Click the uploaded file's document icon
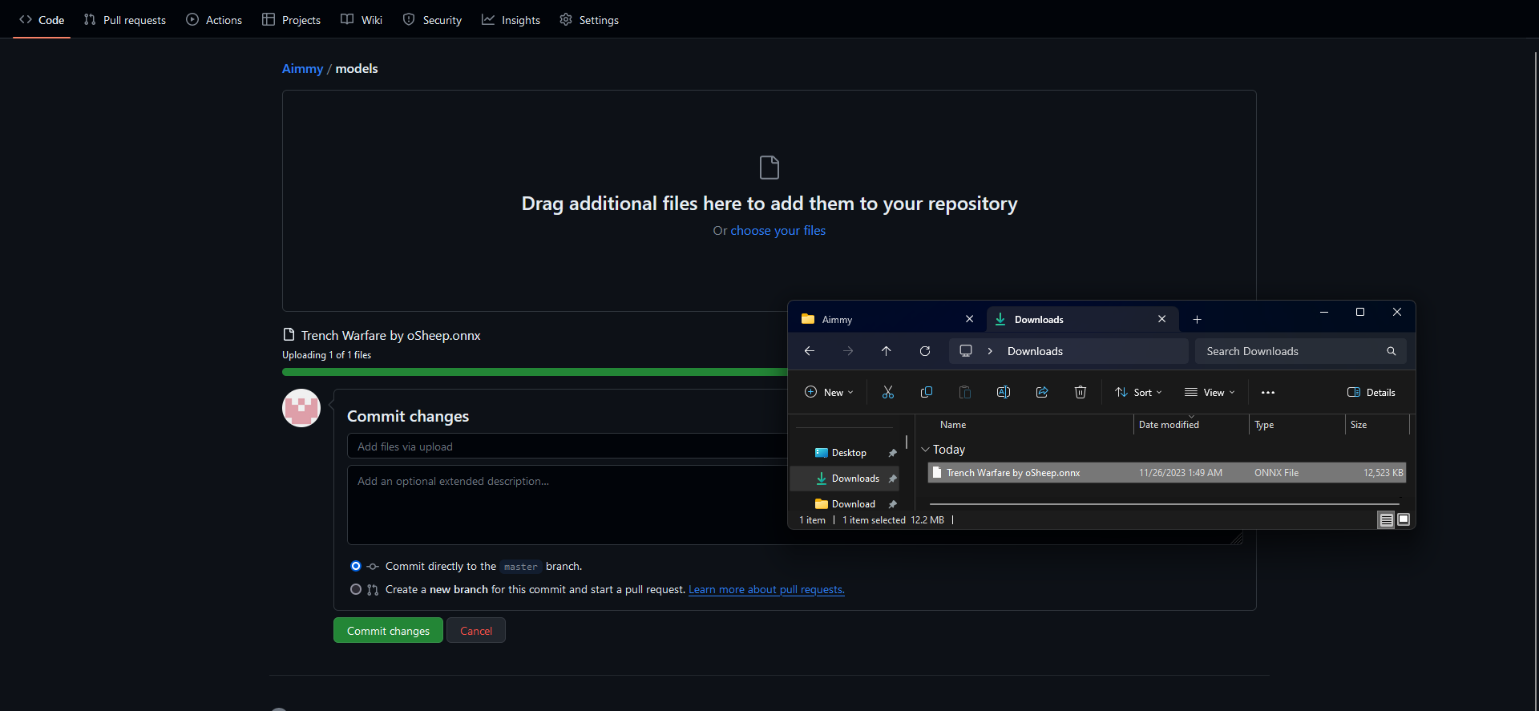This screenshot has height=711, width=1539. tap(289, 334)
